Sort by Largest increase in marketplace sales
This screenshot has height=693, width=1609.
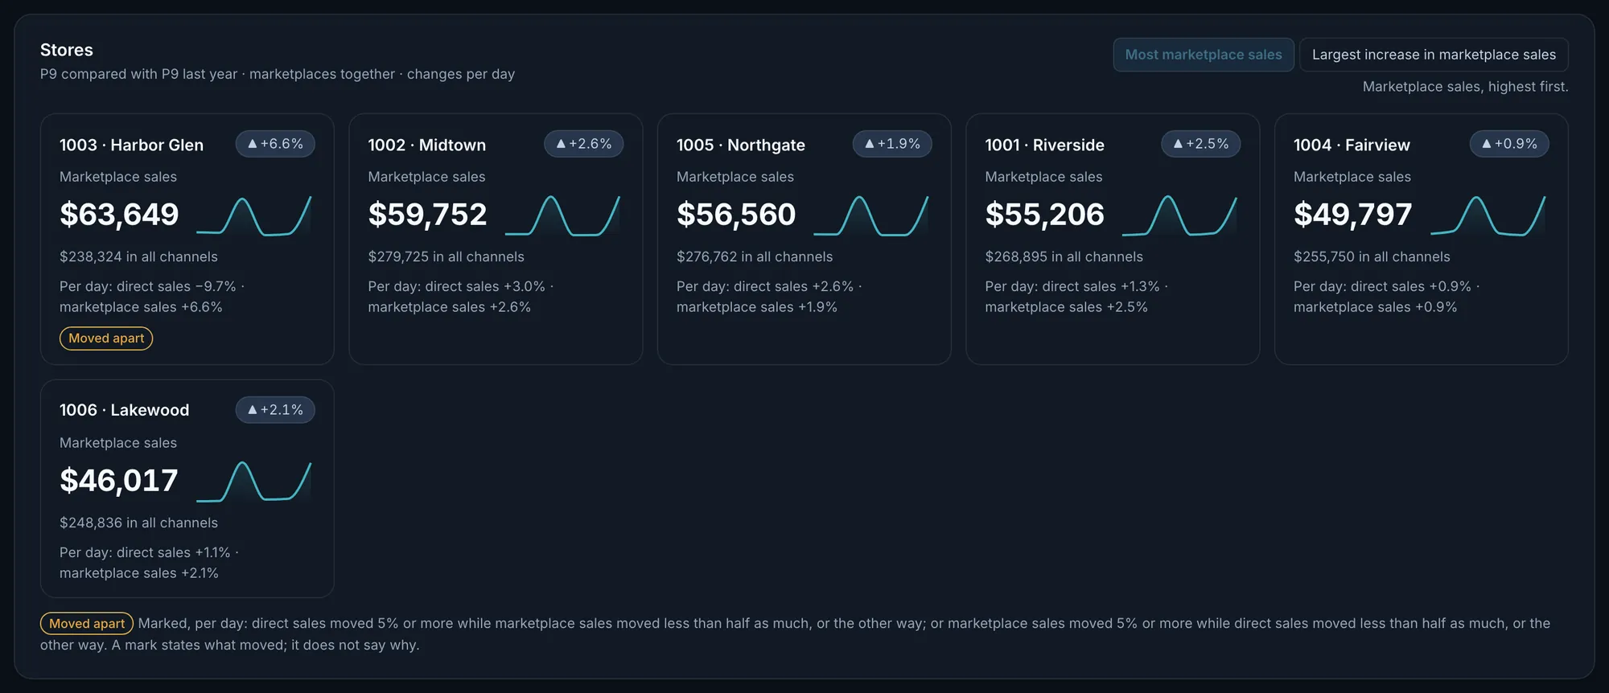[1434, 55]
